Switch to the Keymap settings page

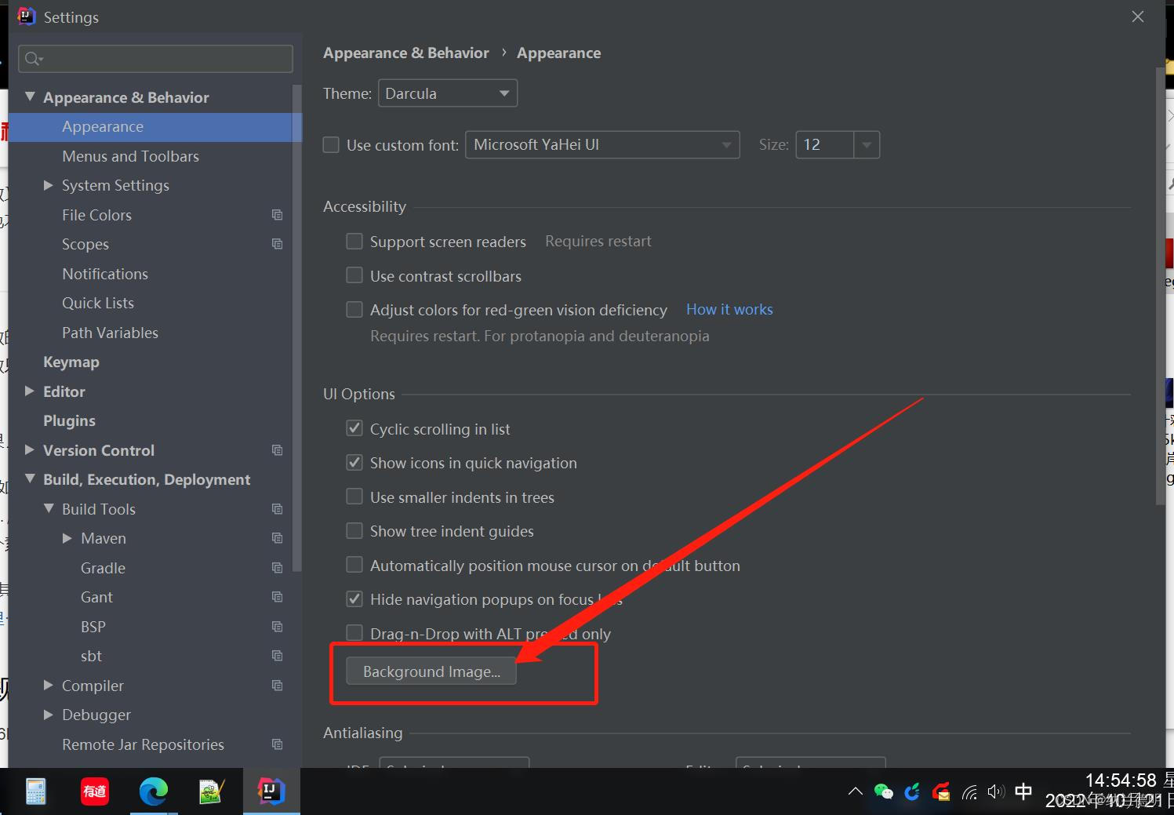click(x=71, y=362)
